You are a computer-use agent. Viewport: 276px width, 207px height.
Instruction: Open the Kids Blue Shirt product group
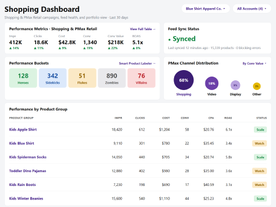(22, 143)
